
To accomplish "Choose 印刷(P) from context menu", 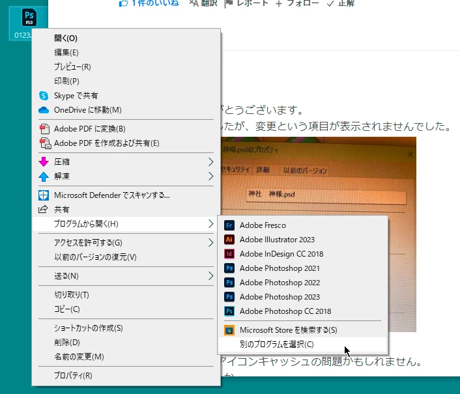I will [x=126, y=81].
